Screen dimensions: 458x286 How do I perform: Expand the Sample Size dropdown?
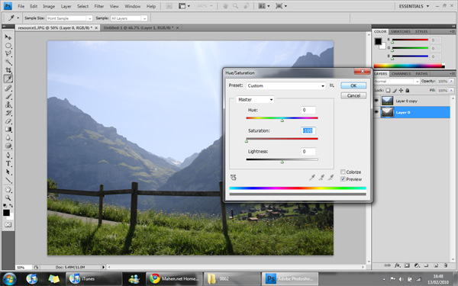click(x=69, y=18)
